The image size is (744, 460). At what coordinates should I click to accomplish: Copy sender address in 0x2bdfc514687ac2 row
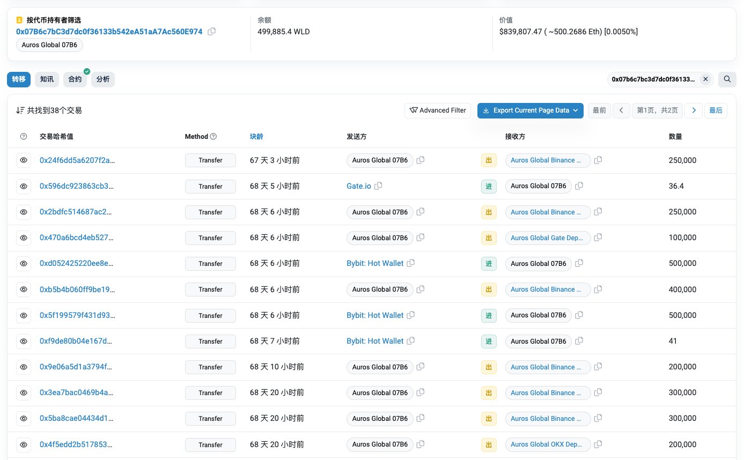pos(421,212)
